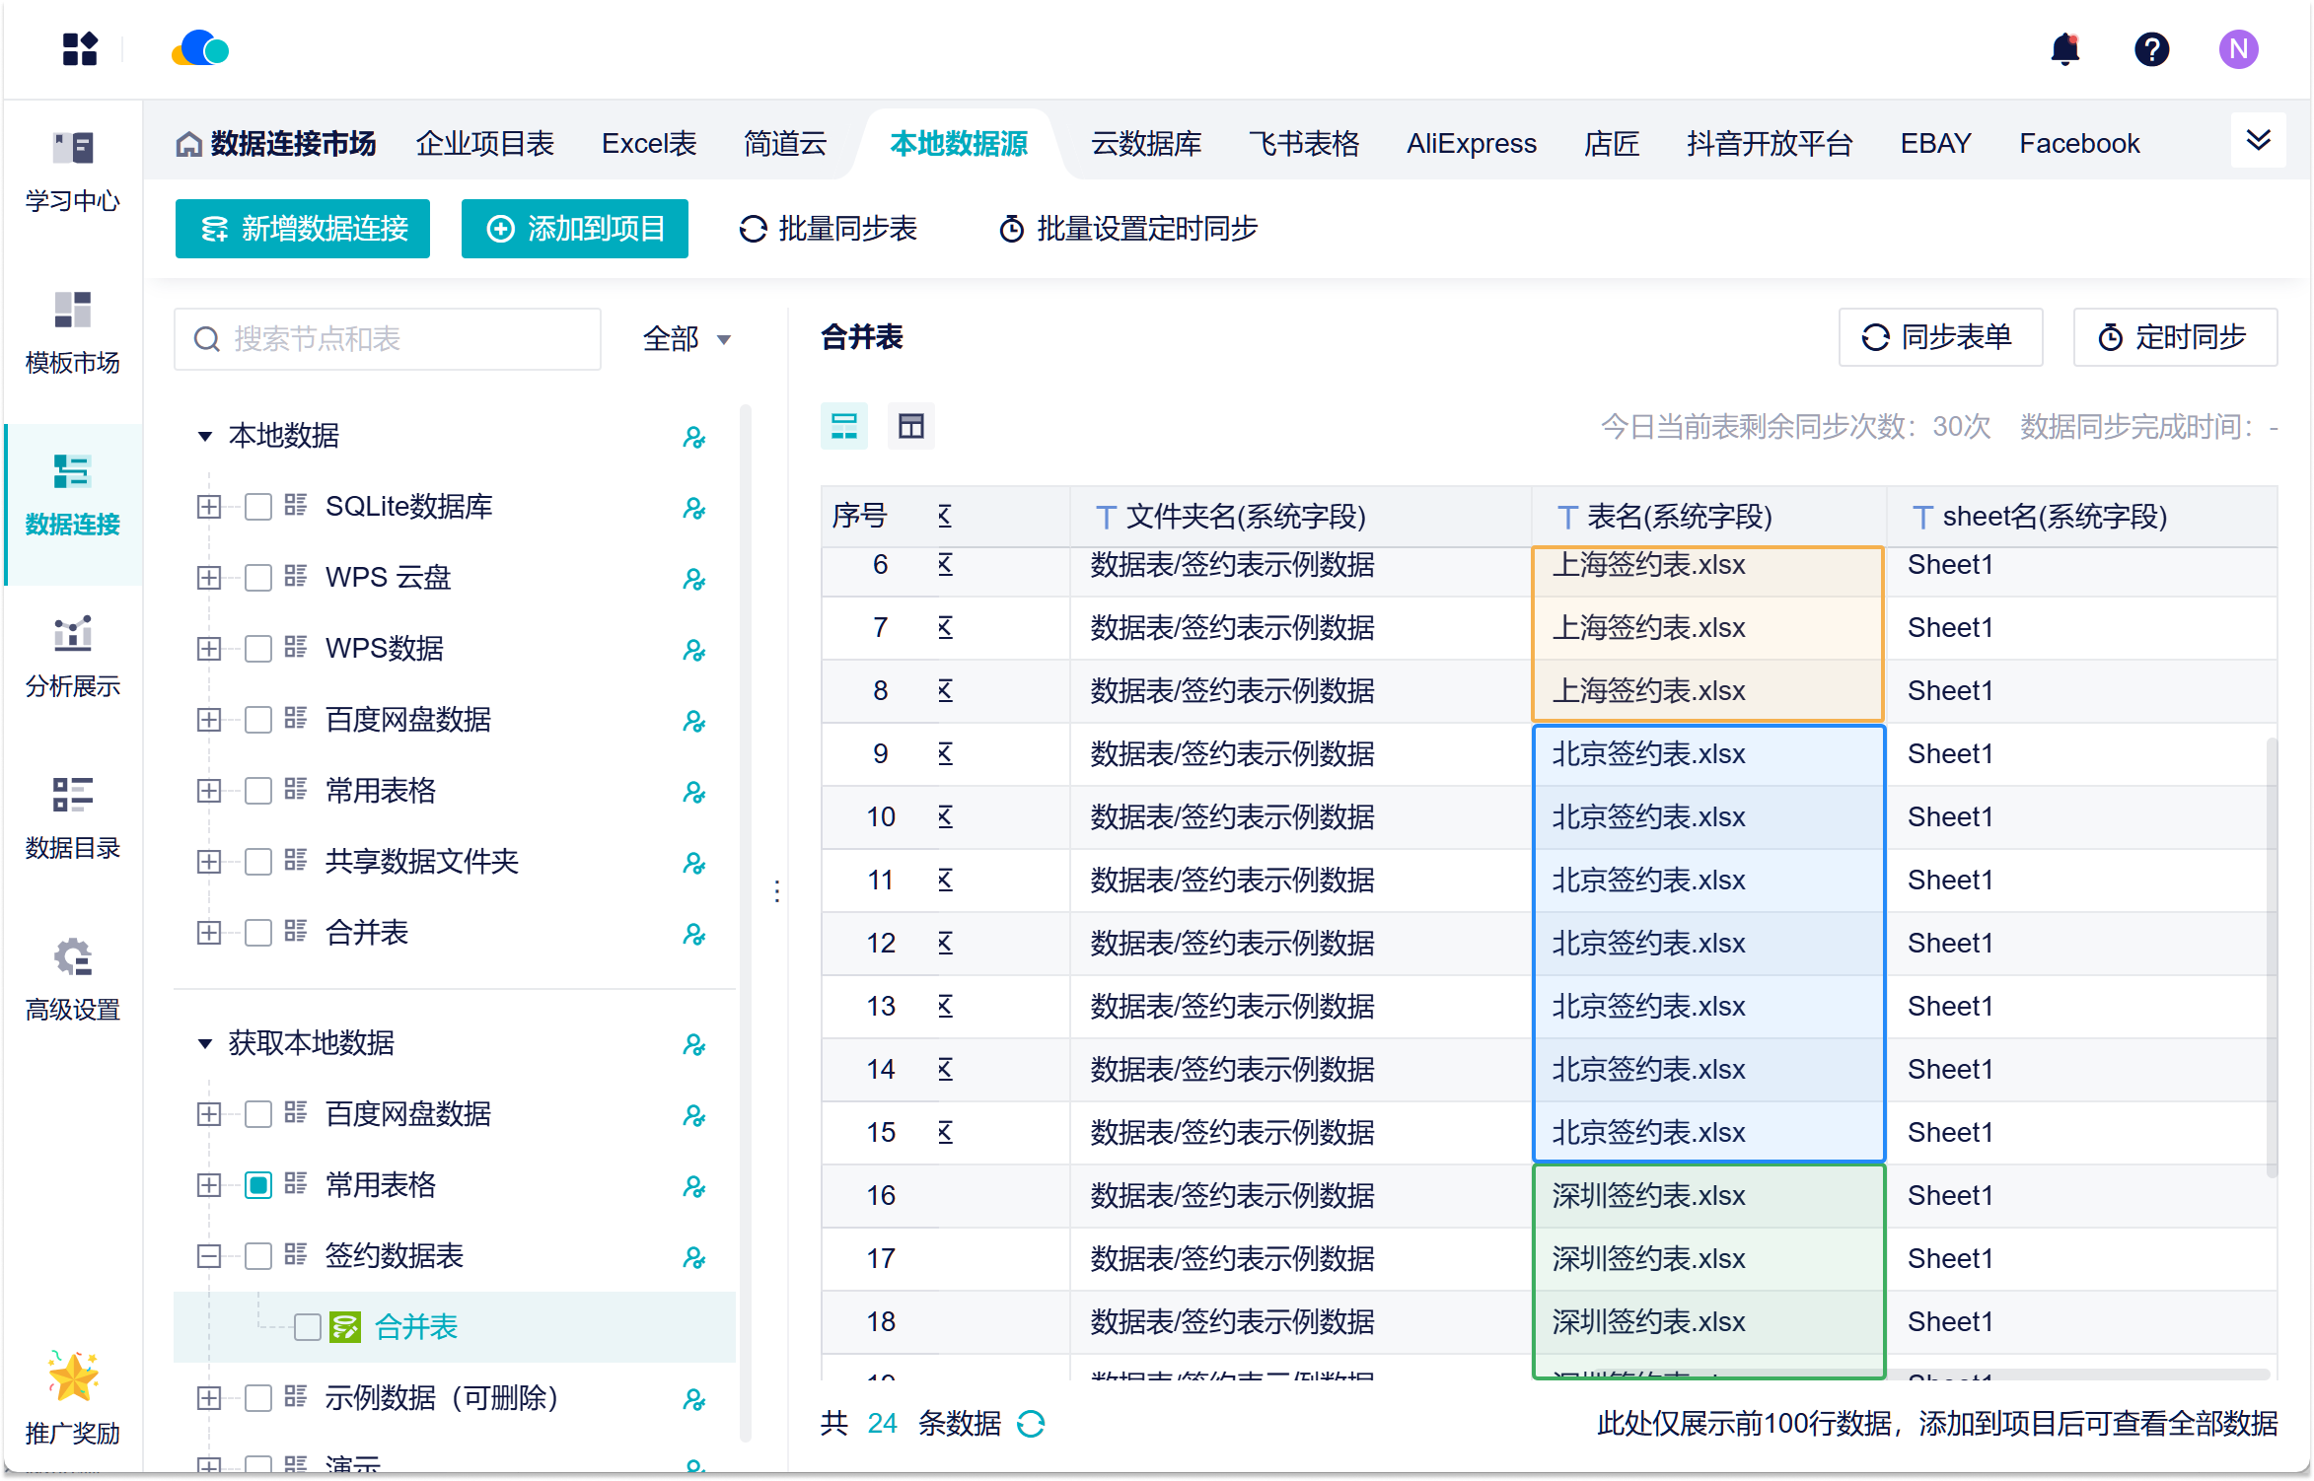The image size is (2314, 1481).
Task: Open the app grid launcher icon
Action: coord(80,49)
